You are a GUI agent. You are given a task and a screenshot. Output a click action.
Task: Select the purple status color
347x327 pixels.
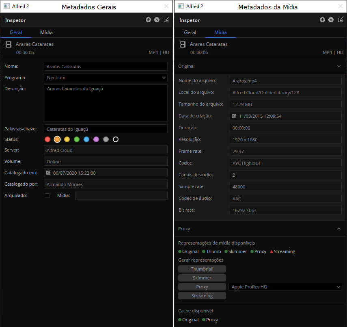96,139
